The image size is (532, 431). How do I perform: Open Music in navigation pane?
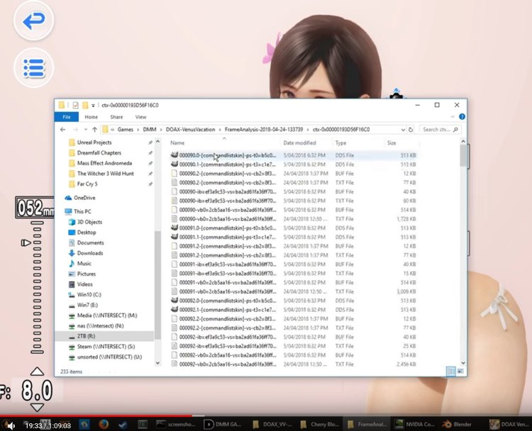tap(84, 264)
